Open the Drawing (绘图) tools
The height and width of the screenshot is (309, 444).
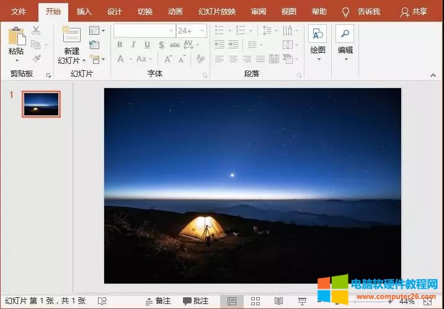317,38
